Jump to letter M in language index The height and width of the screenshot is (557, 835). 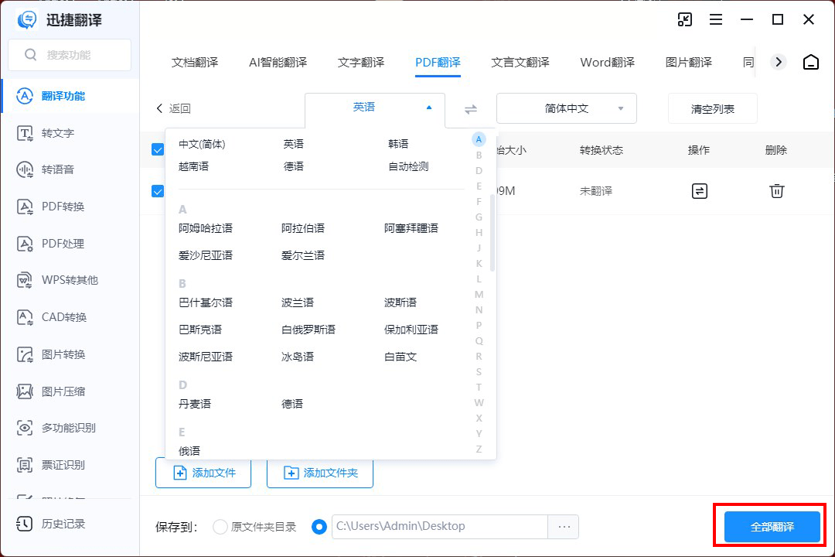pos(479,294)
